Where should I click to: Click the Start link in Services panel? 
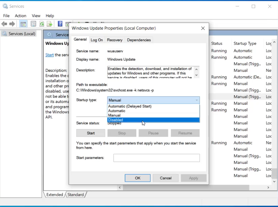tap(49, 55)
